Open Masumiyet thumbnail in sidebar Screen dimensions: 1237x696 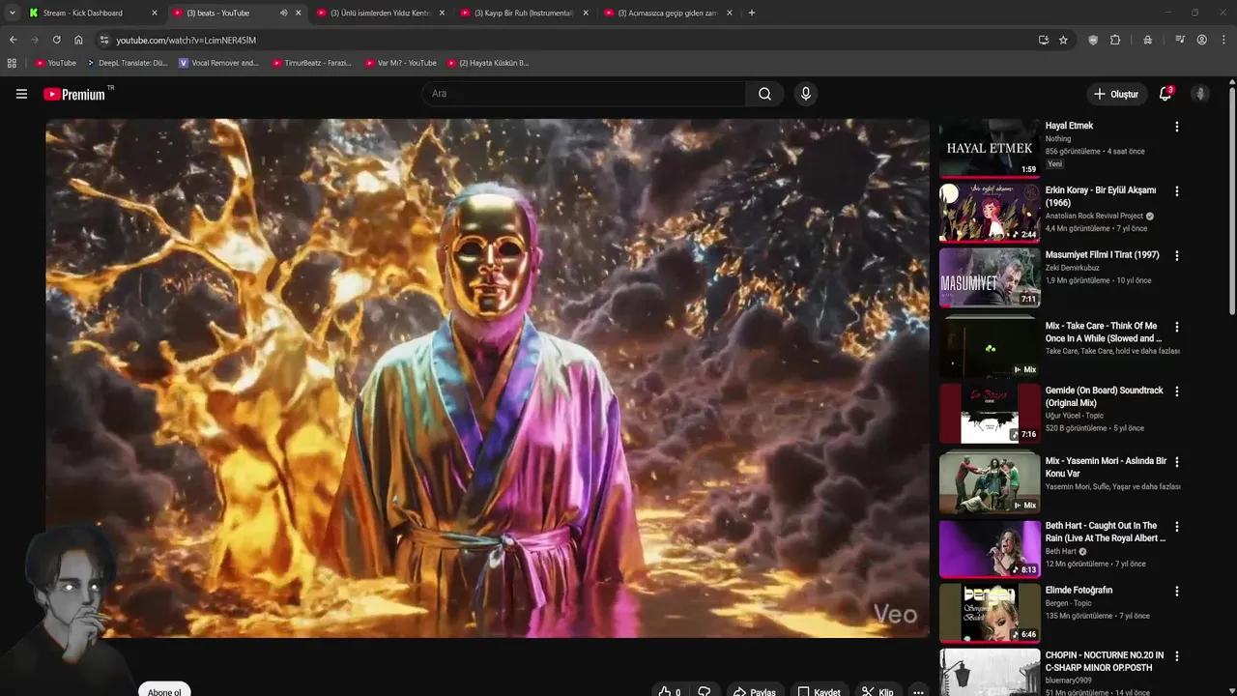pos(990,277)
